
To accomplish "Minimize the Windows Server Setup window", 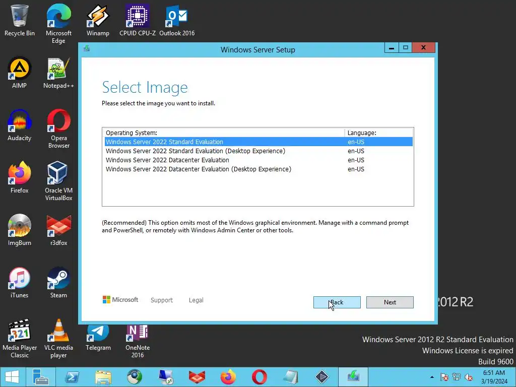I will tap(392, 48).
